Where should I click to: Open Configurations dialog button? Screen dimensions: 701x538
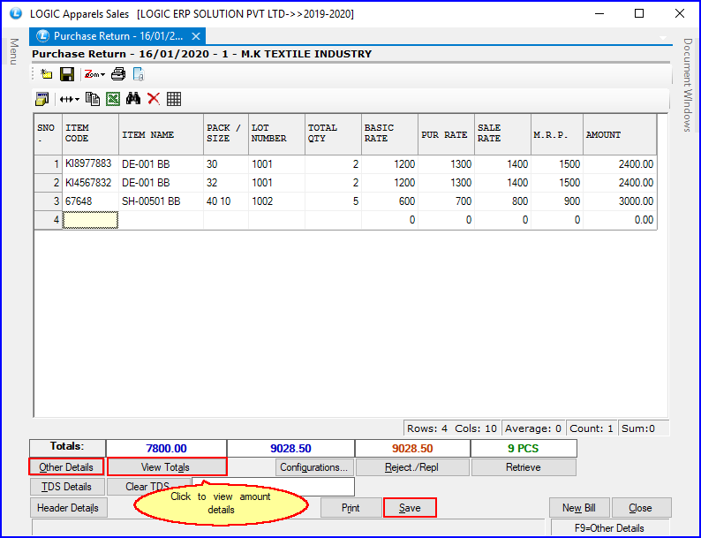[314, 467]
